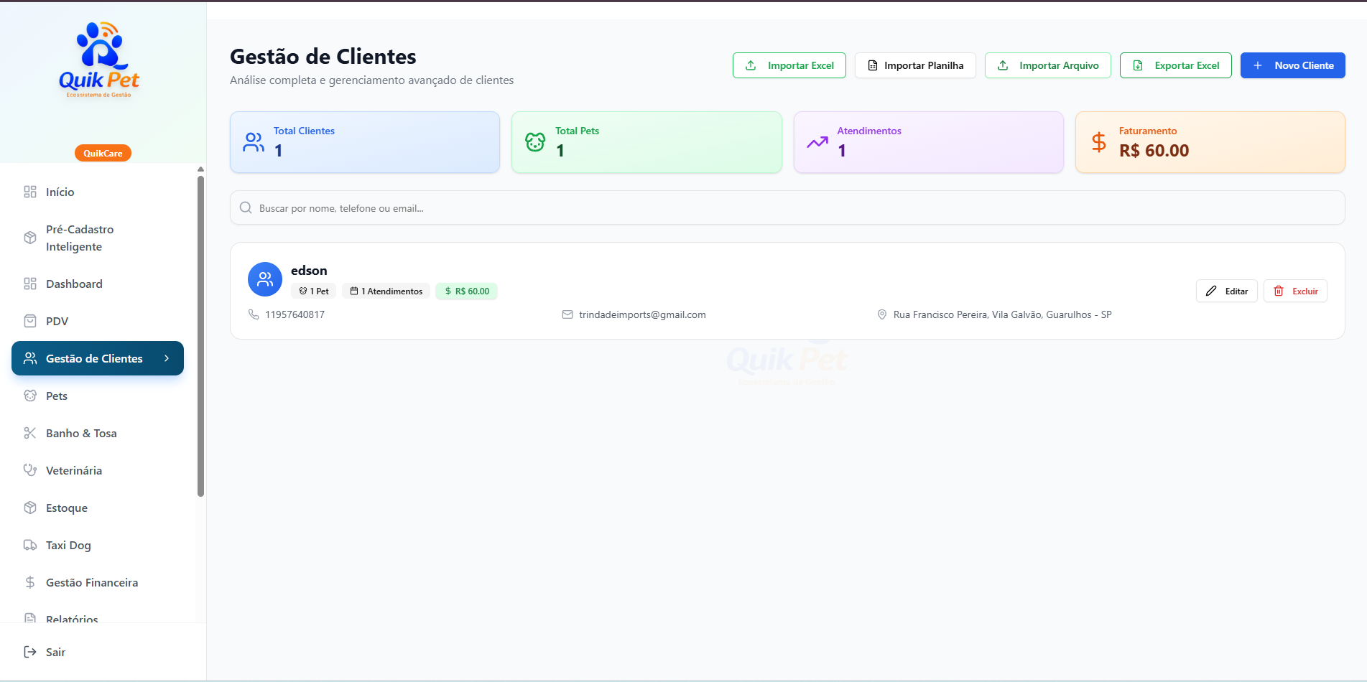Click the envelope icon beside the email
This screenshot has width=1367, height=682.
pos(567,314)
